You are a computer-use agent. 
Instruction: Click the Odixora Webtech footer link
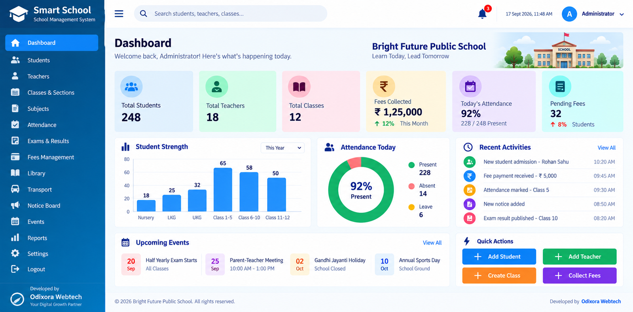(601, 301)
